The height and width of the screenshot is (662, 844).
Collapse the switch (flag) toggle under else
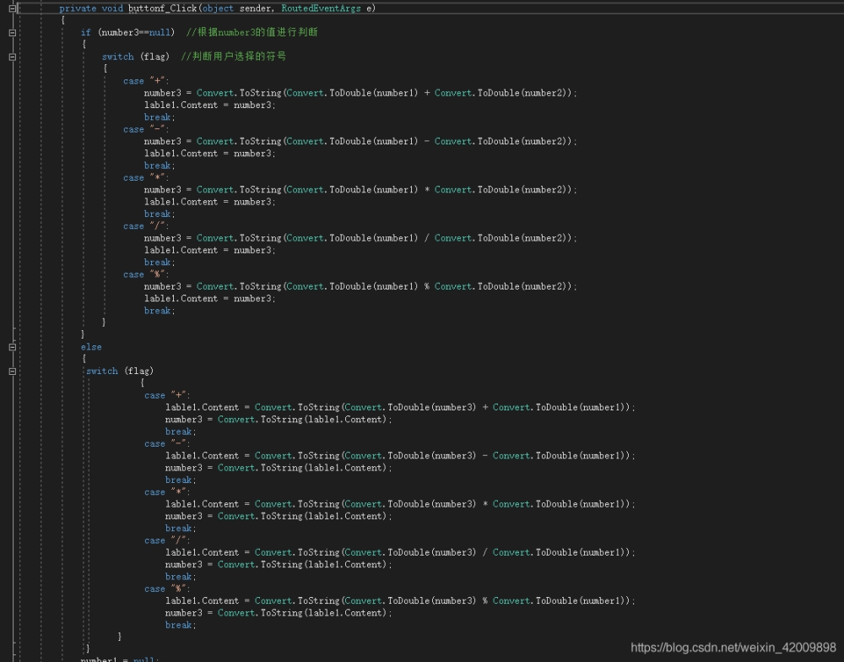click(x=13, y=372)
